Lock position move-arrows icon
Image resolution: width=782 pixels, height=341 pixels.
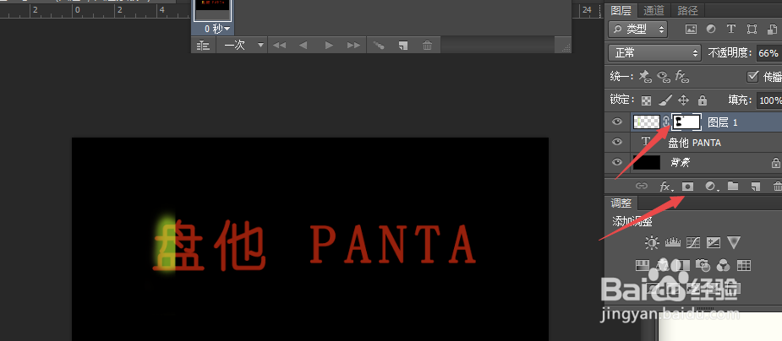point(684,100)
